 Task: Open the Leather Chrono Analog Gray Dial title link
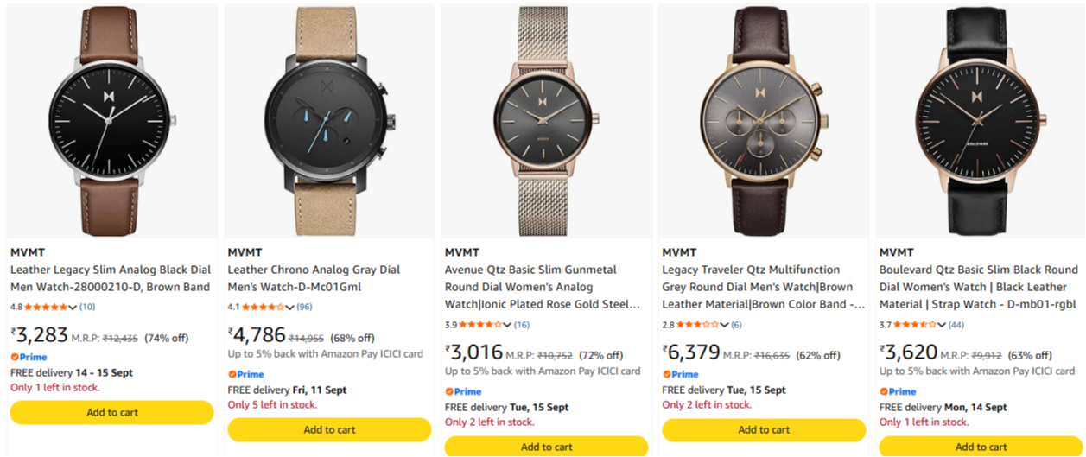[x=314, y=278]
